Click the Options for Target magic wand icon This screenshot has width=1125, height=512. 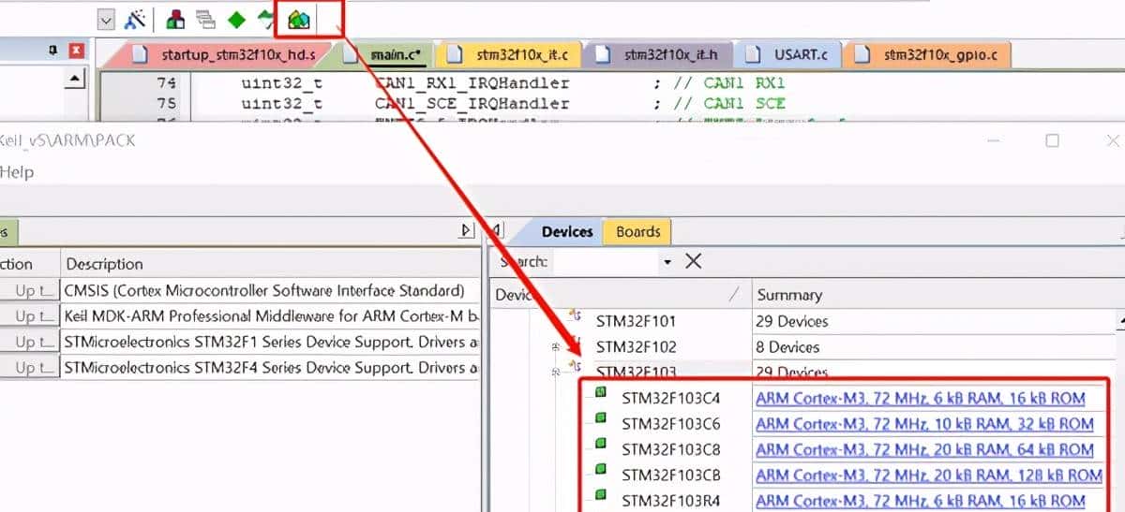136,19
